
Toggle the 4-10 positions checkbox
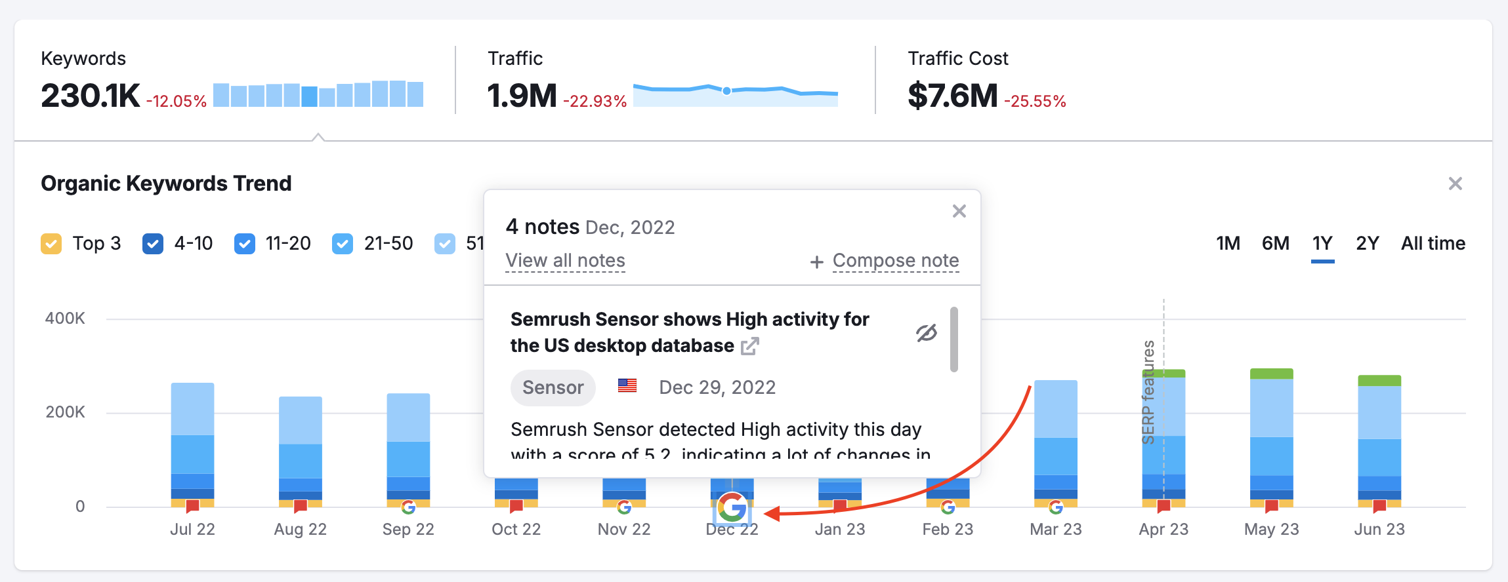(153, 244)
